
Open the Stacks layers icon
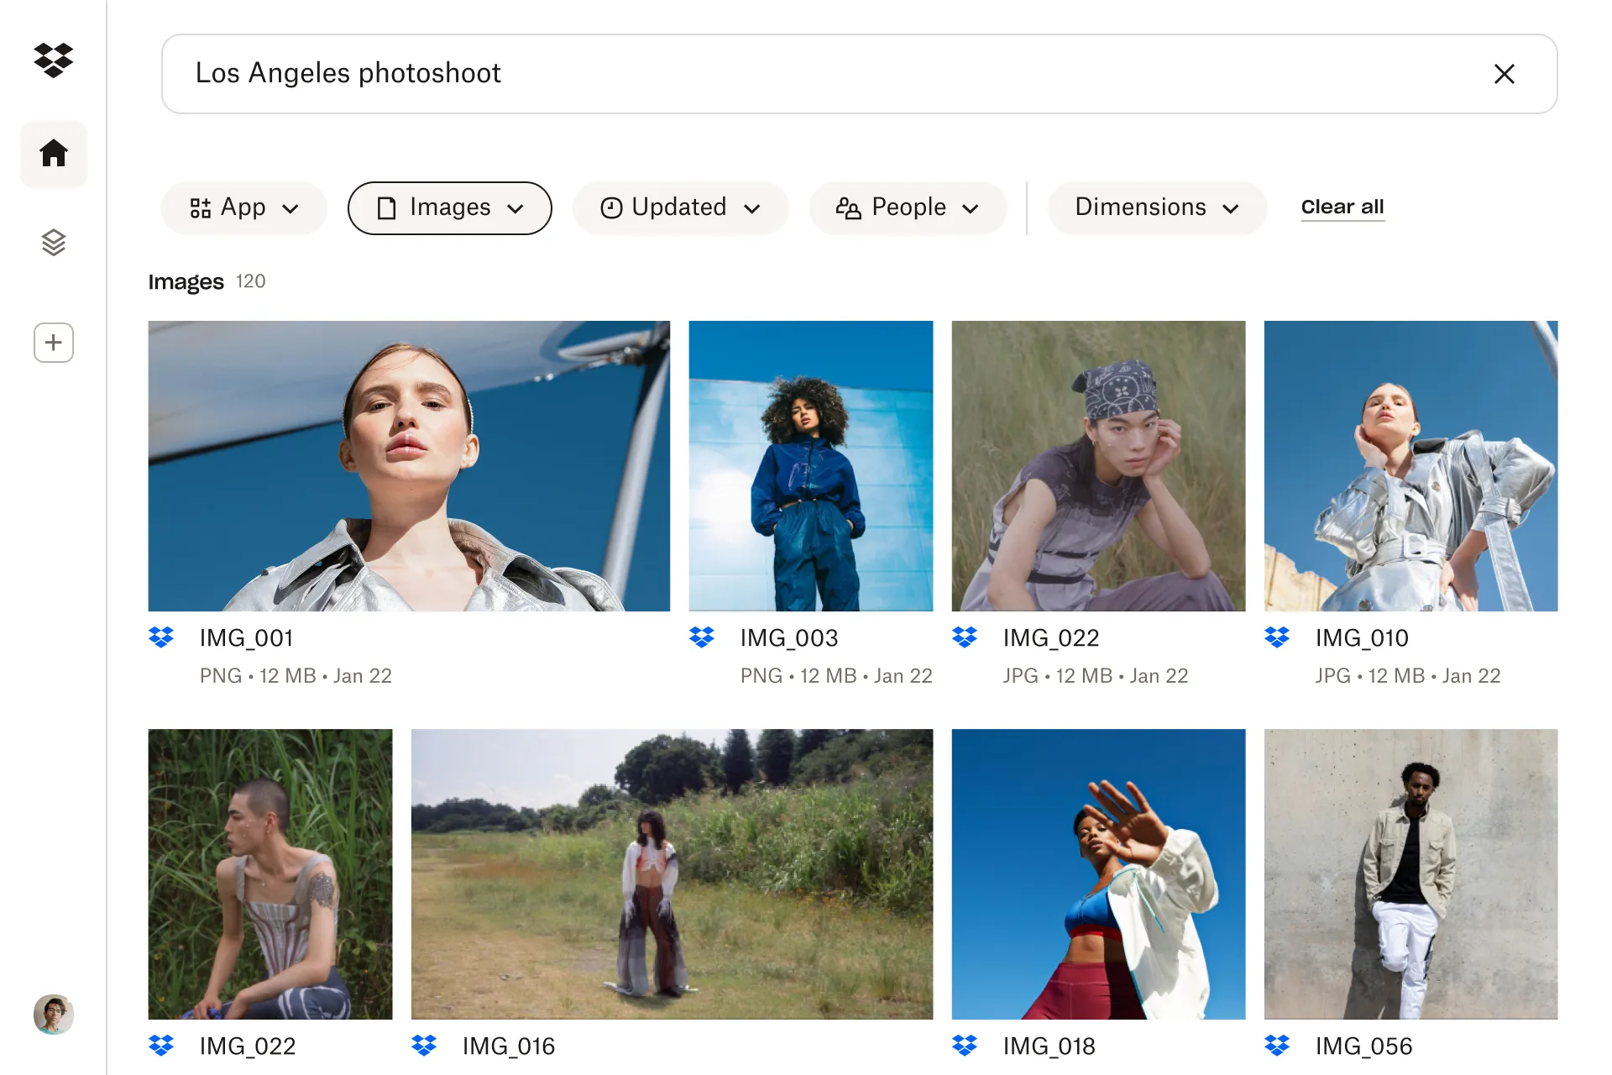tap(54, 243)
